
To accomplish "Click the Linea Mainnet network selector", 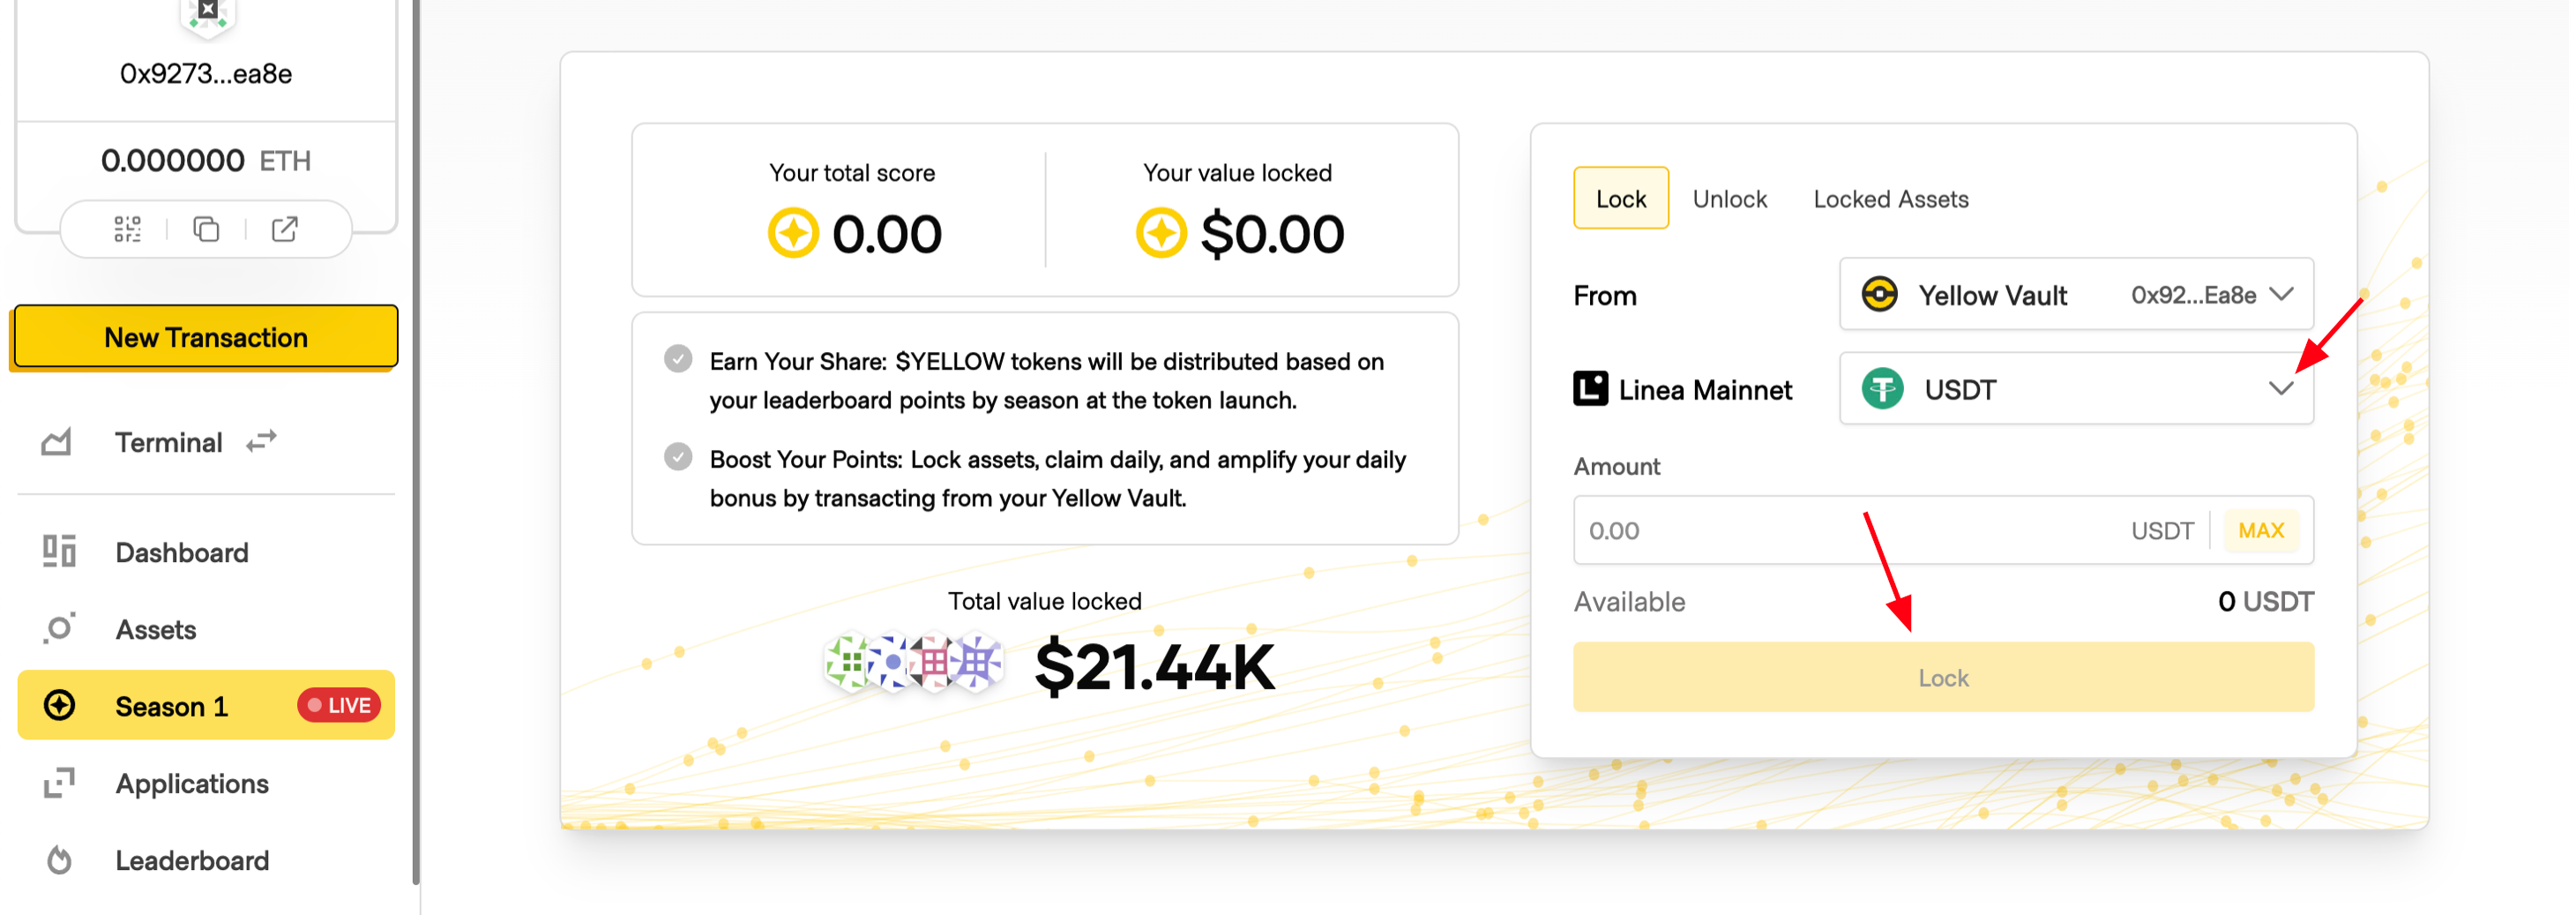I will coord(1683,389).
